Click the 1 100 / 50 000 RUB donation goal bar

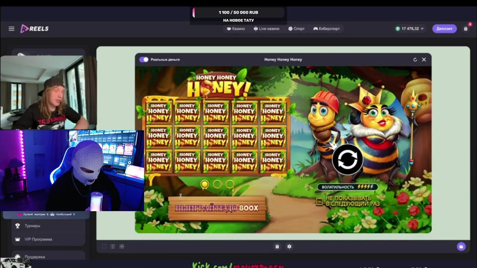pyautogui.click(x=238, y=13)
